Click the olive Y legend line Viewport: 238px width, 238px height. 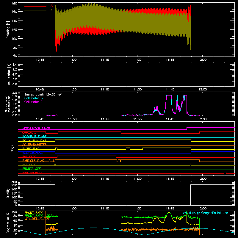35,10
